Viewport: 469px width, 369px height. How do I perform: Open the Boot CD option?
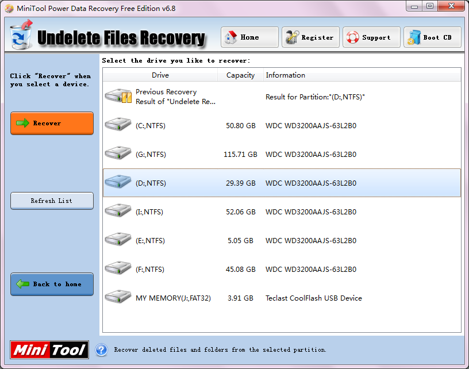point(432,37)
